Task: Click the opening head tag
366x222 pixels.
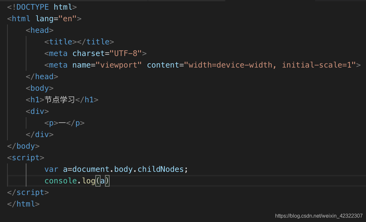Action: [x=39, y=30]
